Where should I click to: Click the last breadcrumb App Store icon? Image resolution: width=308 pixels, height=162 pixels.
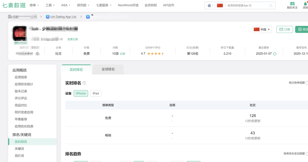point(88,17)
